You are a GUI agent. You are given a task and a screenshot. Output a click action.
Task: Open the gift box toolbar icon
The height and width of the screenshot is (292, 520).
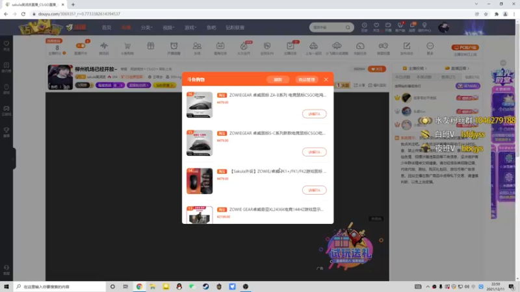(151, 46)
